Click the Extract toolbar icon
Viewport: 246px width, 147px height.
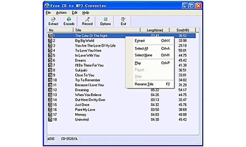[x=53, y=21]
